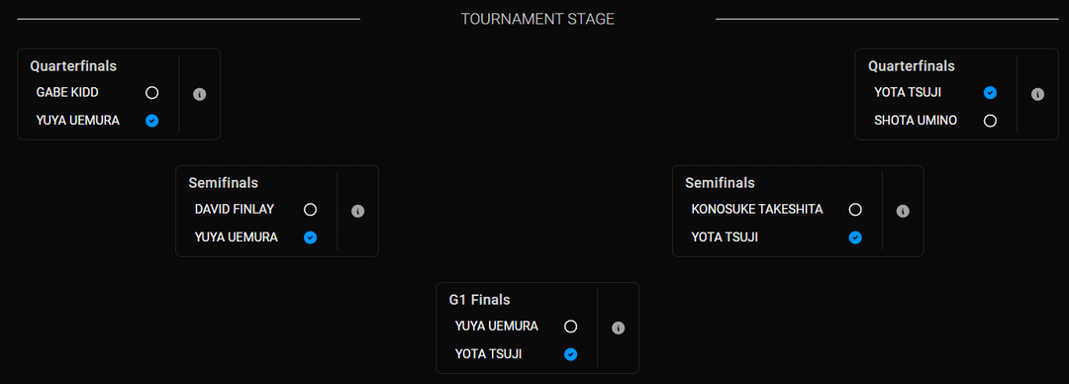Select Shota Umino radio in Quarterfinals

pyautogui.click(x=991, y=121)
